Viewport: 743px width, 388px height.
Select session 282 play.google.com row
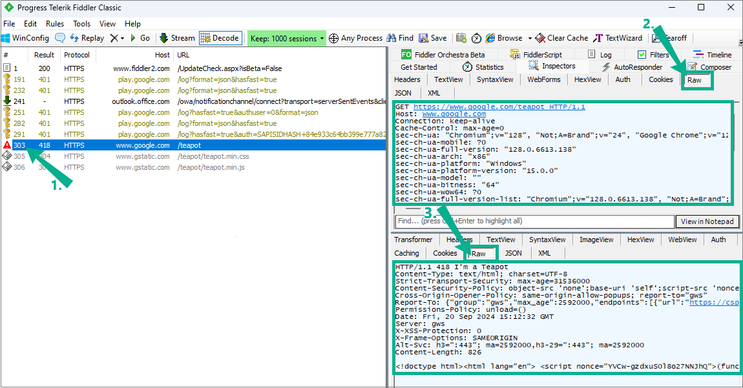coord(193,123)
